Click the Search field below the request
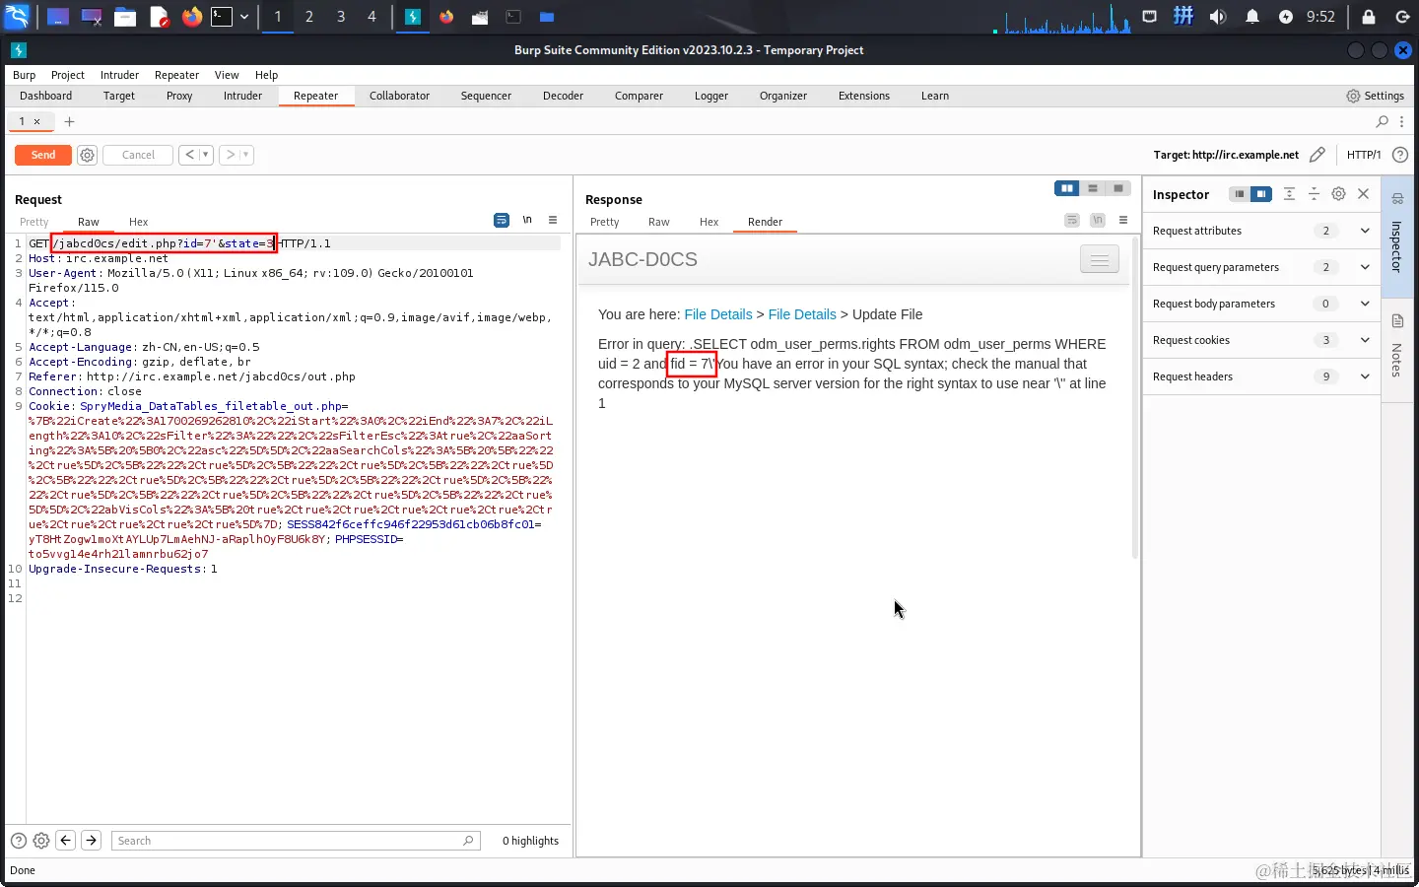 click(x=294, y=841)
